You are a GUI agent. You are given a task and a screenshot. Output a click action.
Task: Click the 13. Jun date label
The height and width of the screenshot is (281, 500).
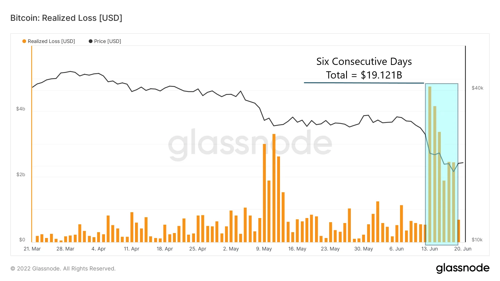point(429,249)
